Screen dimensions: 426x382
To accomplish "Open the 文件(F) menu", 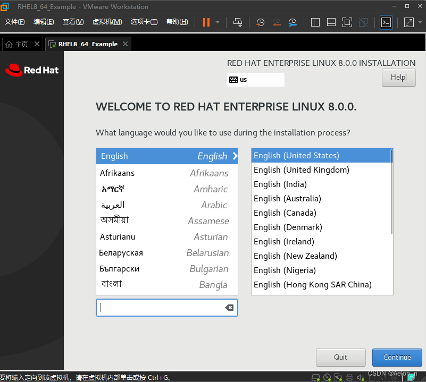I will click(x=15, y=22).
